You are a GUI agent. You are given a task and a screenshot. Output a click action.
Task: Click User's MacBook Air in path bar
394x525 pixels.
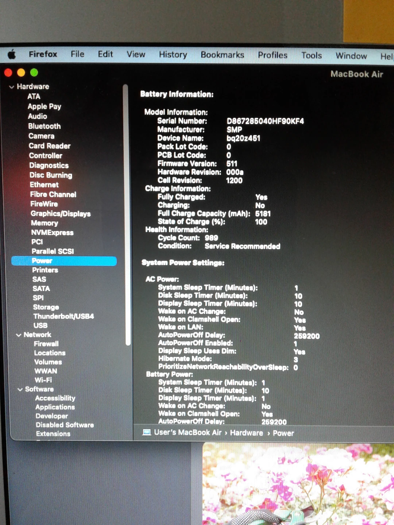188,432
